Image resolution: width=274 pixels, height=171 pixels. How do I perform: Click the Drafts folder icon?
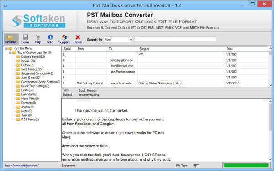[18, 90]
